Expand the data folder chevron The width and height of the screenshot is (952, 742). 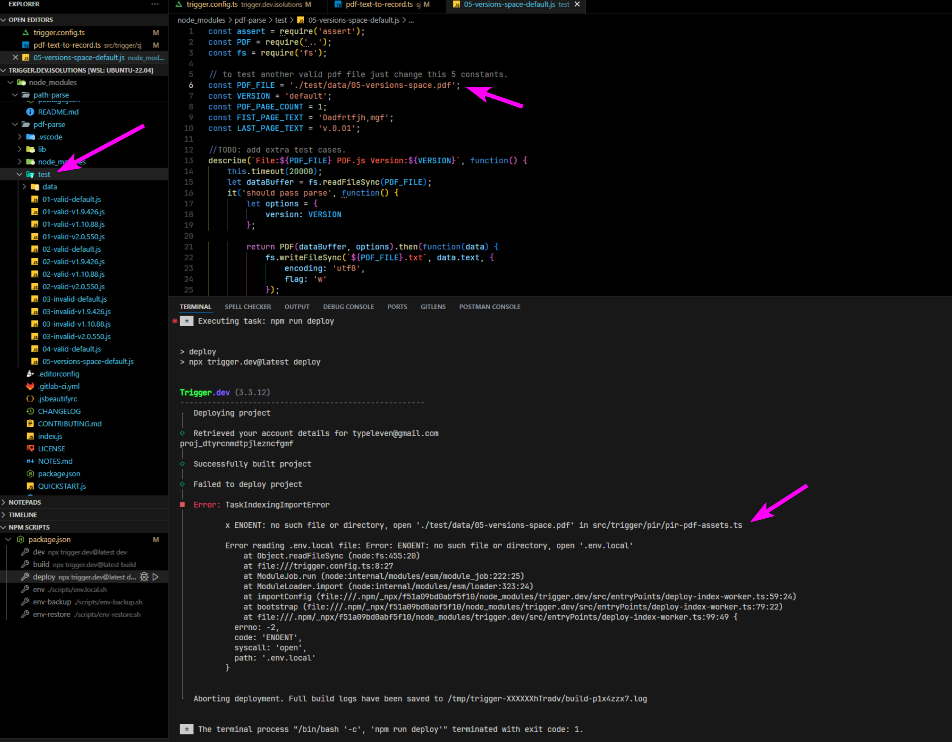coord(25,187)
